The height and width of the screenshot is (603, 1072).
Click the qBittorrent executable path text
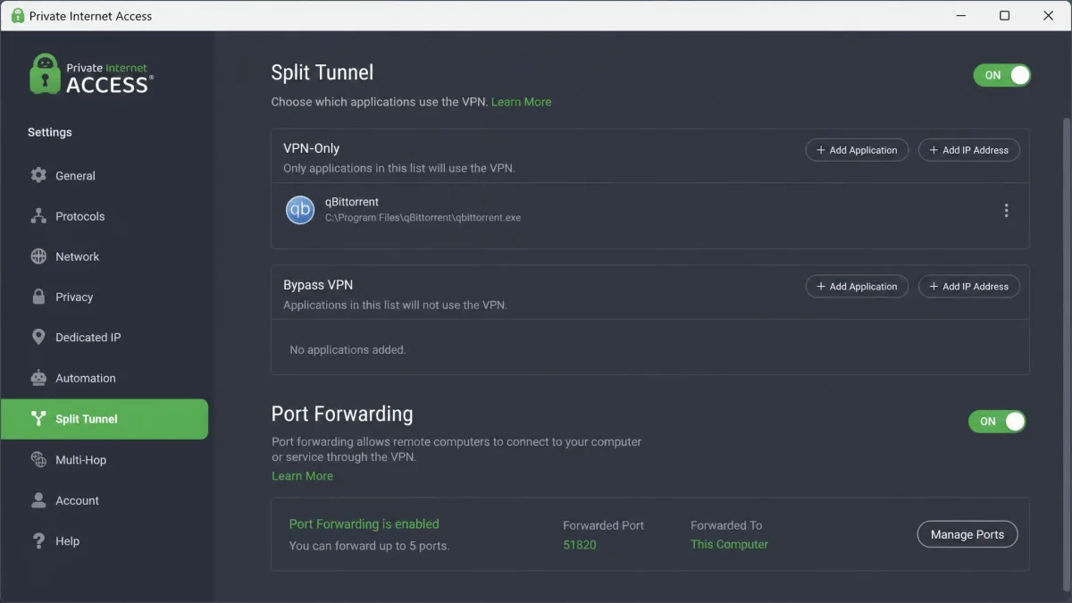click(x=423, y=217)
